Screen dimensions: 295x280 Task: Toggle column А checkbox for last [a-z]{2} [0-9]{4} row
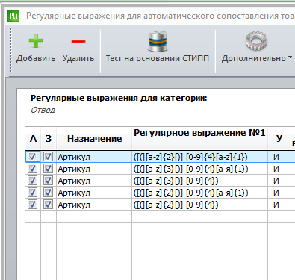pyautogui.click(x=33, y=205)
